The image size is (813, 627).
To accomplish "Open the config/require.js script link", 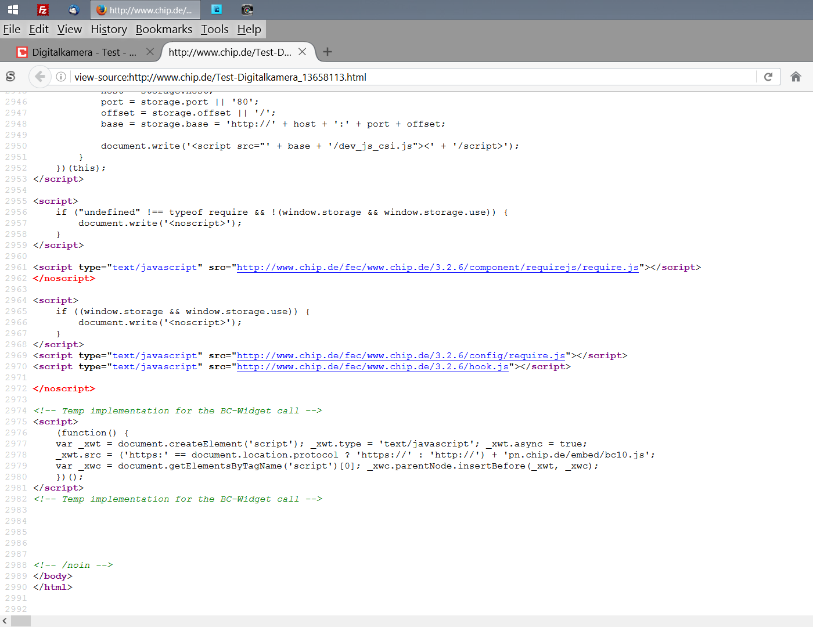I will tap(401, 355).
